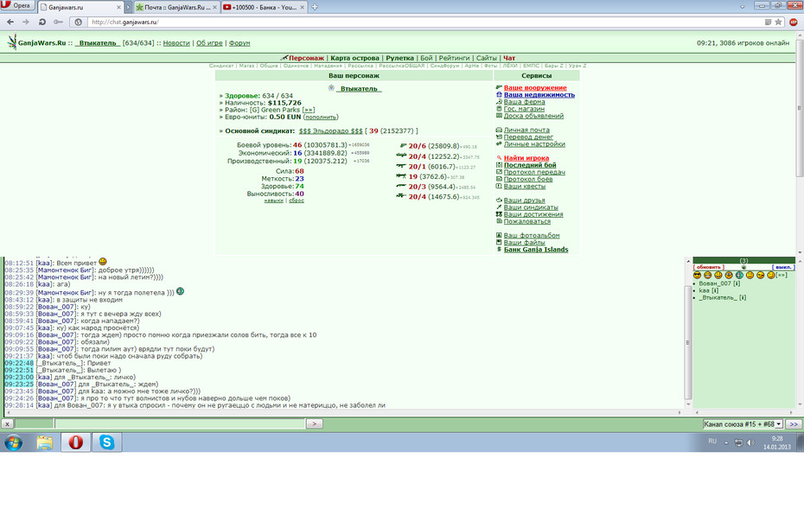Screen dimensions: 804x515
Task: Click the tab stack expander arrow
Action: (x=129, y=7)
